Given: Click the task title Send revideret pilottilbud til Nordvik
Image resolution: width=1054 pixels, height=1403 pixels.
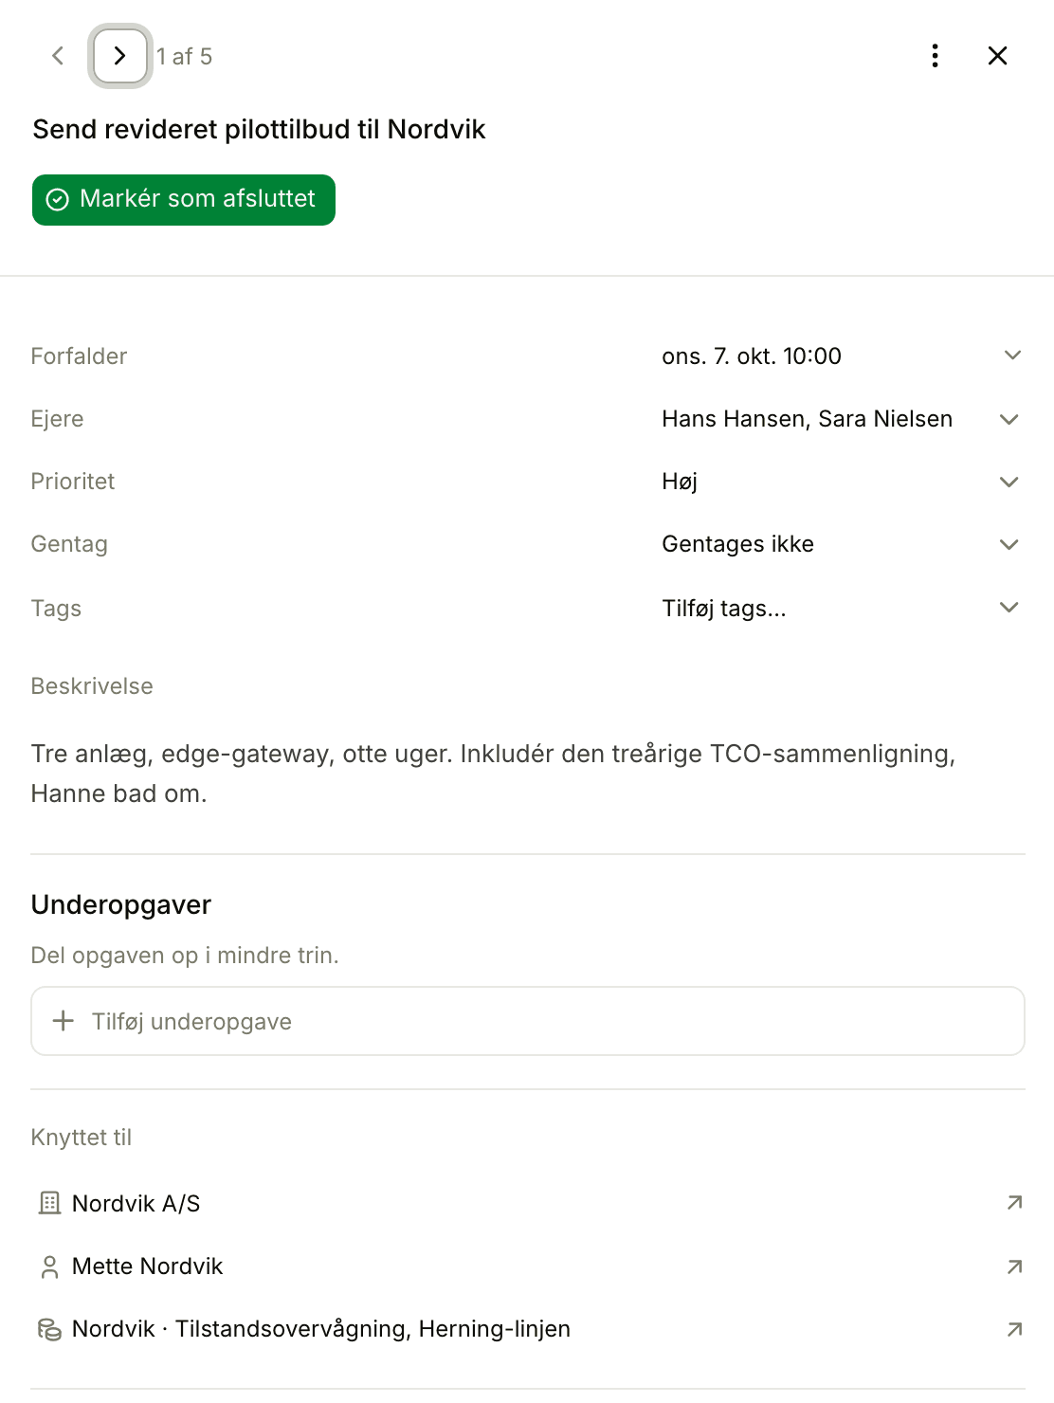Looking at the screenshot, I should click(x=259, y=129).
